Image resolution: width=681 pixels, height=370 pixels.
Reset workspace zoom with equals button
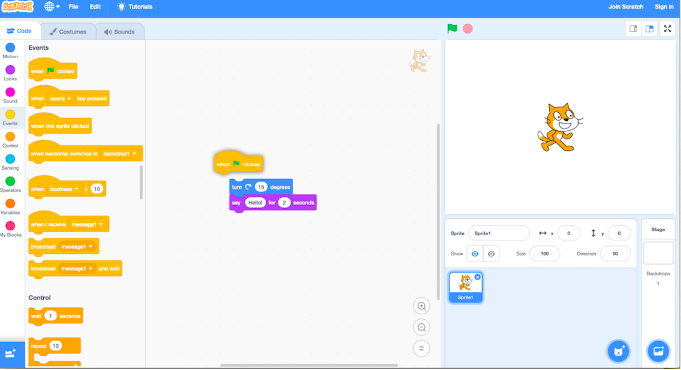[x=421, y=348]
